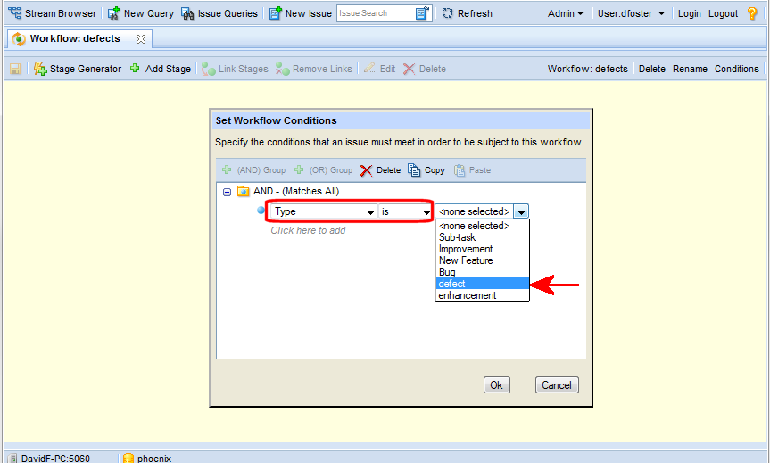Click the issue search form icon
770x463 pixels.
coord(422,13)
